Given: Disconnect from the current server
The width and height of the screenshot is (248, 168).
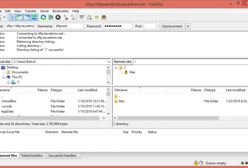Looking at the screenshot, I should point(66,17).
